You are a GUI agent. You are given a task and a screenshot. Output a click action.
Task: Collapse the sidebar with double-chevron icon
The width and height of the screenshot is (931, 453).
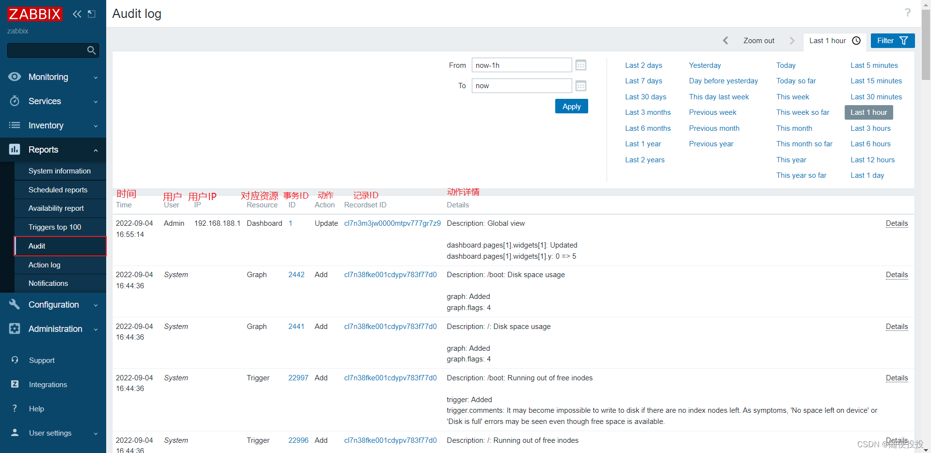[77, 14]
